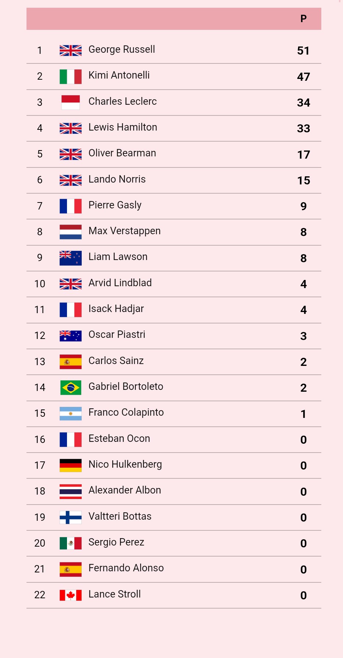Screen dimensions: 343x658
Task: Click the Dutch flag beside Max Verstappen
Action: point(71,232)
